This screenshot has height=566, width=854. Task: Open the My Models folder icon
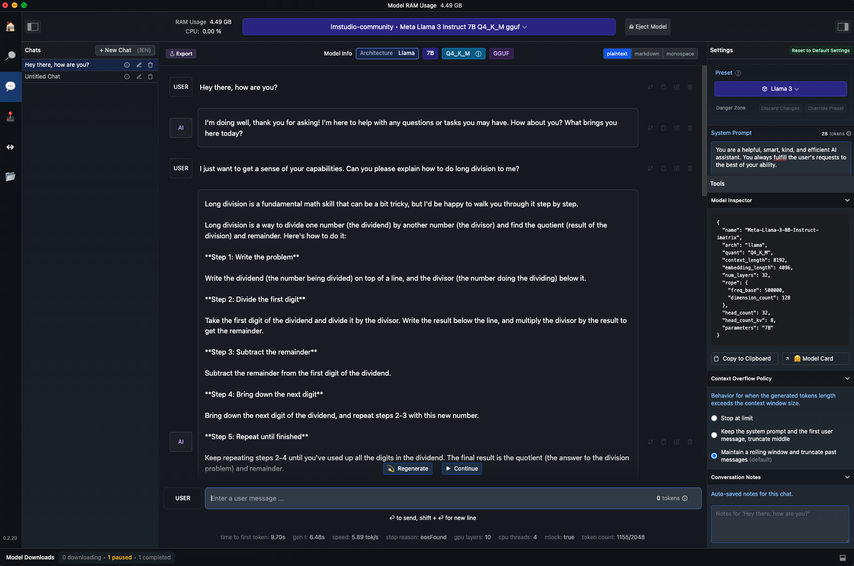10,177
